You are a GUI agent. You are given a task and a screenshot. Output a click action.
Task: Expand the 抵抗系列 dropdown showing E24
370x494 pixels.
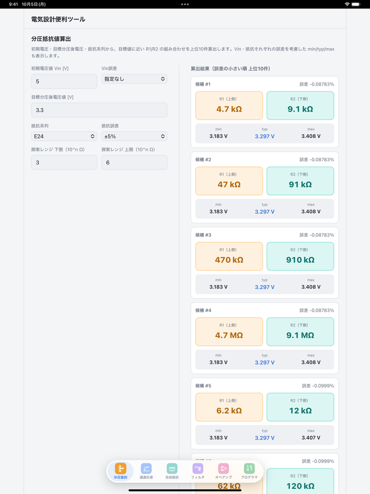pos(64,136)
